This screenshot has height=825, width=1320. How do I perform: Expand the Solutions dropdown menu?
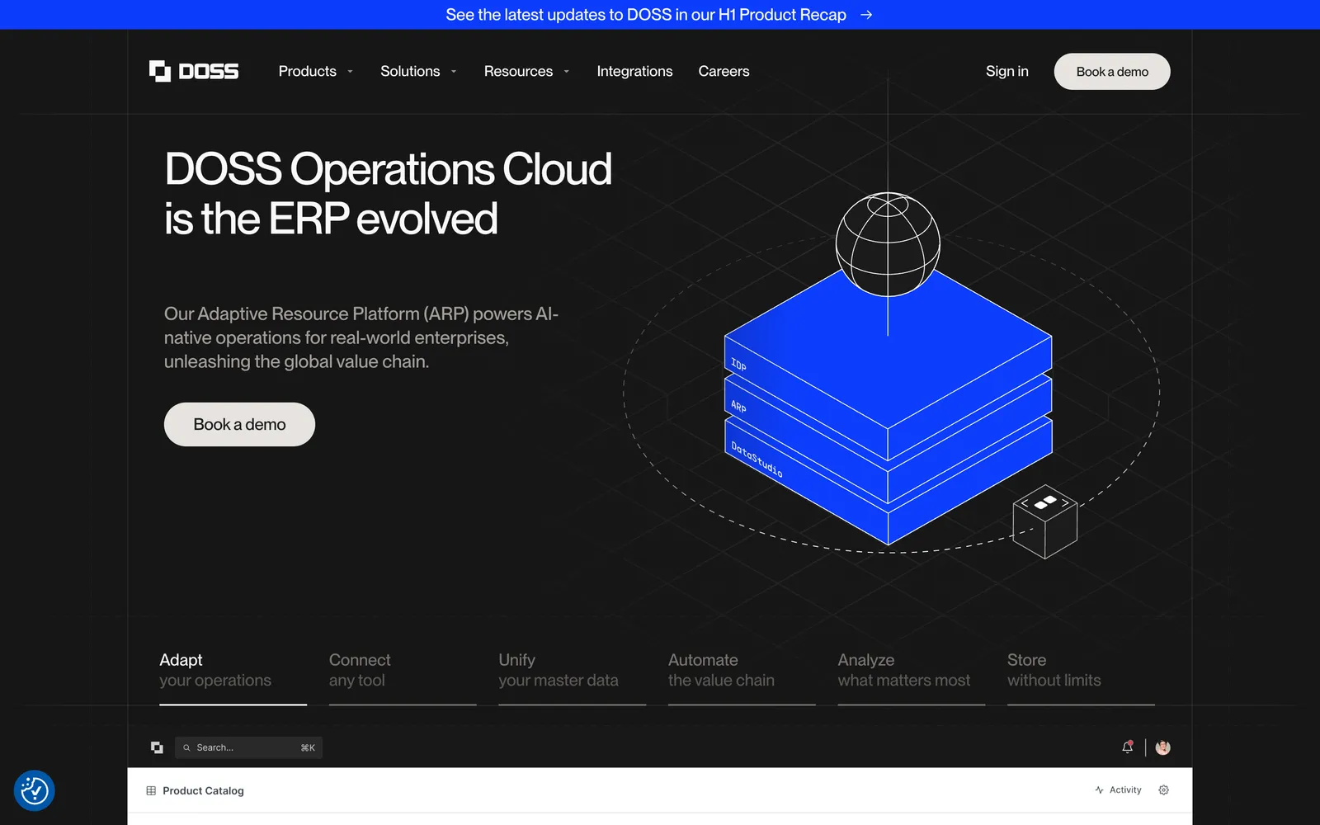418,71
